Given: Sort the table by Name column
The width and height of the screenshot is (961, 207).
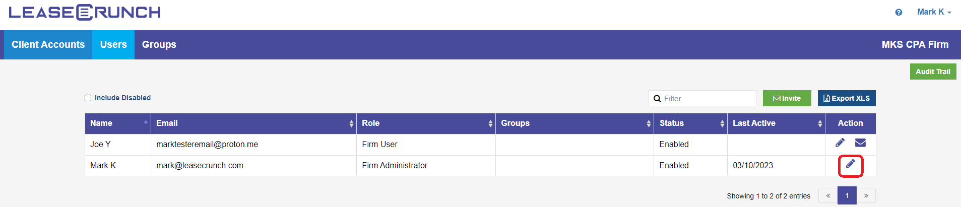Looking at the screenshot, I should (118, 123).
